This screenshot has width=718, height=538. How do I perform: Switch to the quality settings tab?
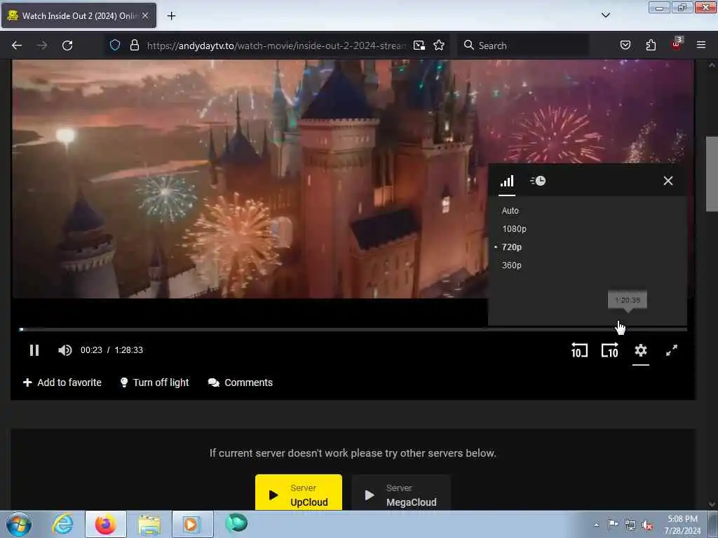point(507,181)
